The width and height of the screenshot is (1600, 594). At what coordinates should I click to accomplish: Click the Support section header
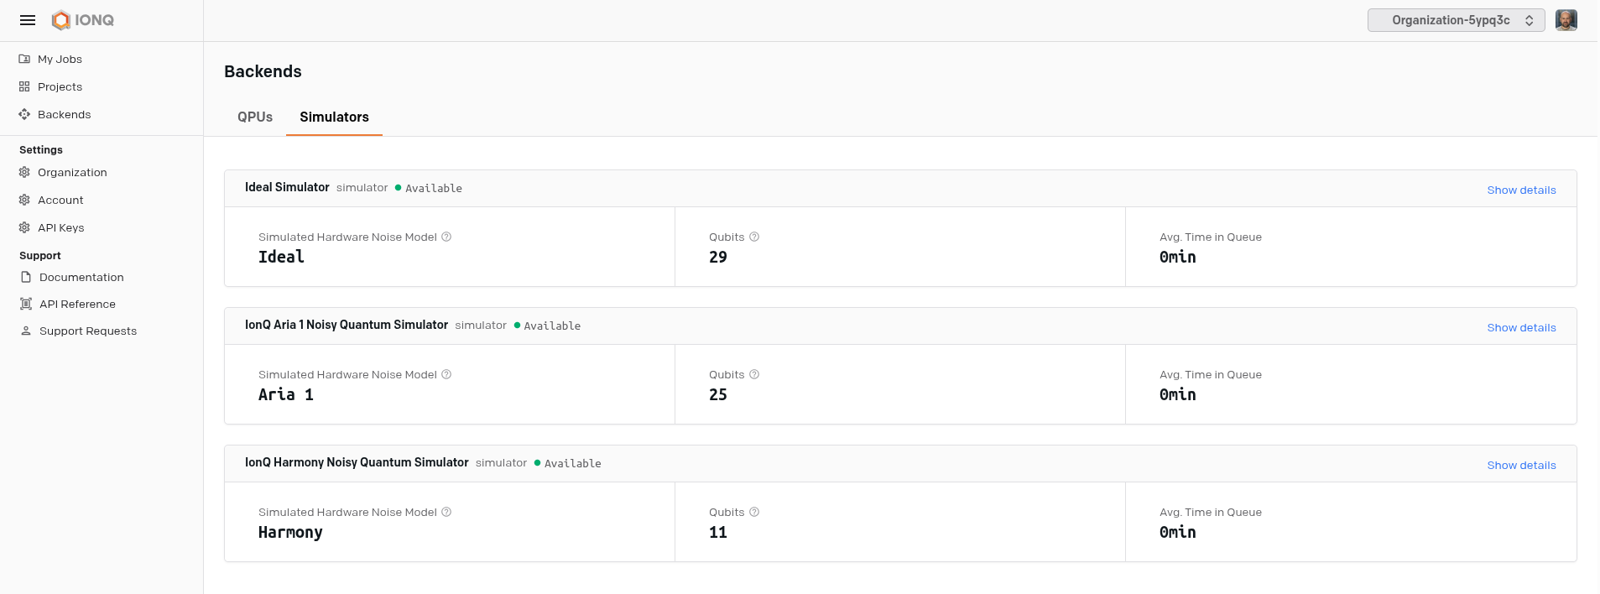(x=40, y=255)
